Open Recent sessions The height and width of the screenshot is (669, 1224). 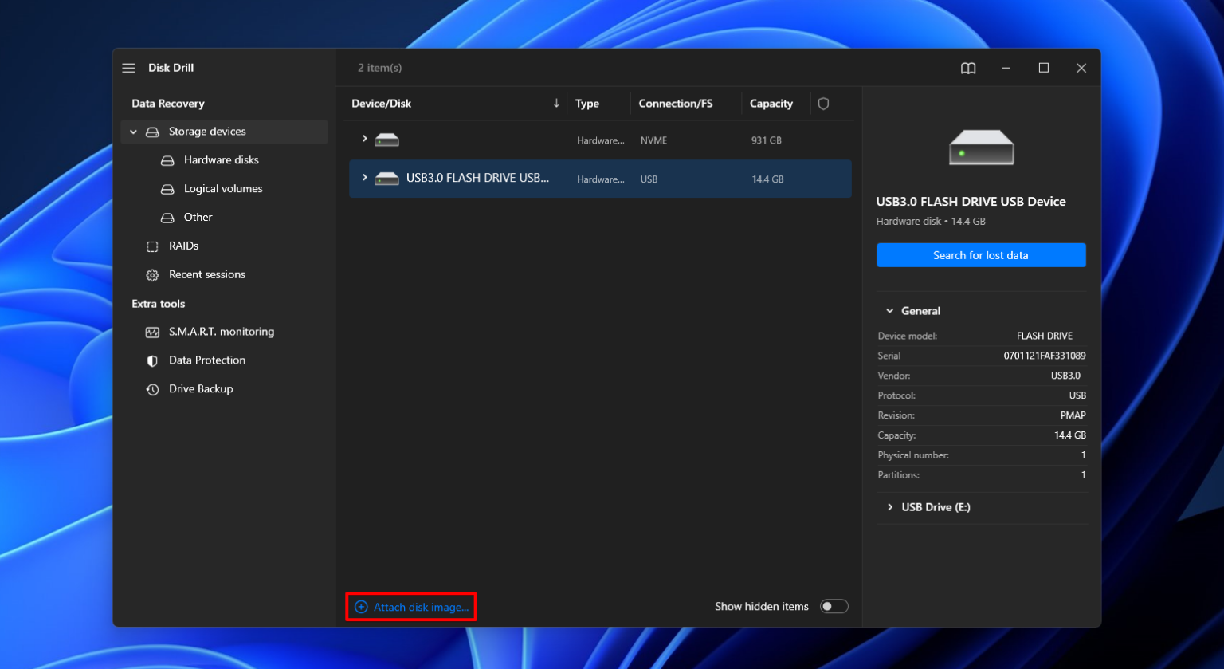206,274
